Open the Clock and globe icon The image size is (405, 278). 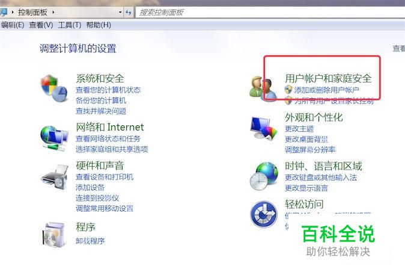(264, 177)
